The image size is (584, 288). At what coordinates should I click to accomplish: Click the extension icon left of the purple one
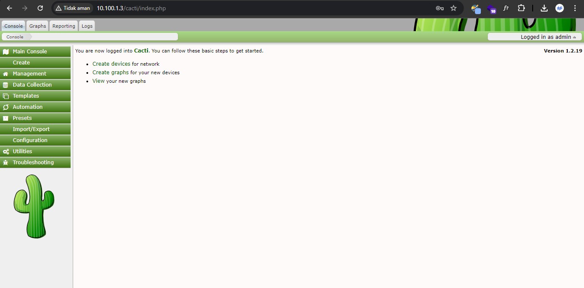(476, 9)
